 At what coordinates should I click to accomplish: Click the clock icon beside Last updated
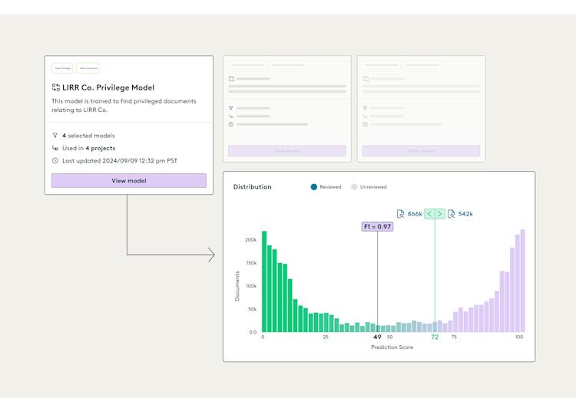55,161
